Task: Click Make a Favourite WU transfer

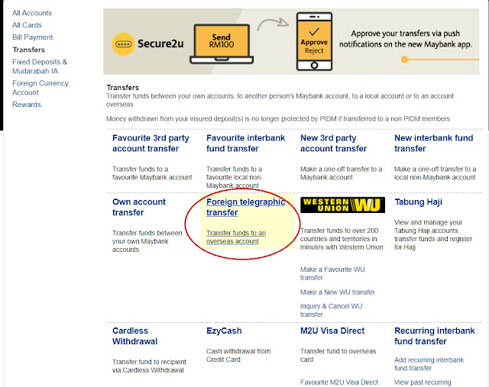Action: click(x=332, y=273)
